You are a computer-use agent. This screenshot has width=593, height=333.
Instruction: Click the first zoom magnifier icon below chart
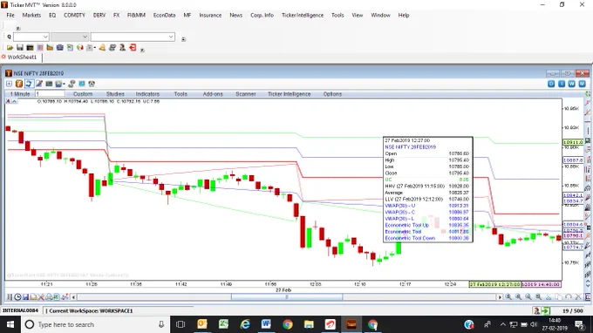point(508,297)
